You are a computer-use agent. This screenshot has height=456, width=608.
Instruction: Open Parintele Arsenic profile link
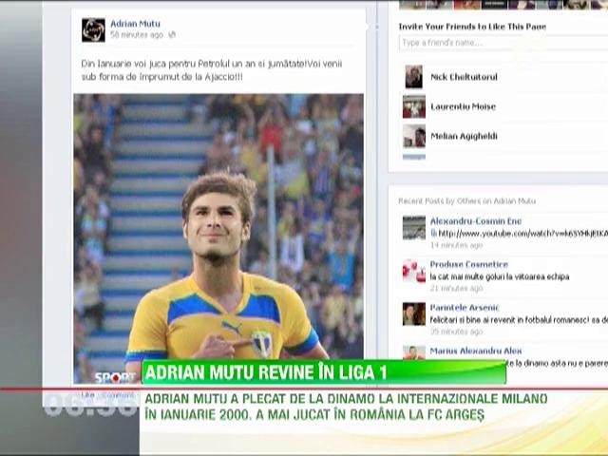pos(465,308)
